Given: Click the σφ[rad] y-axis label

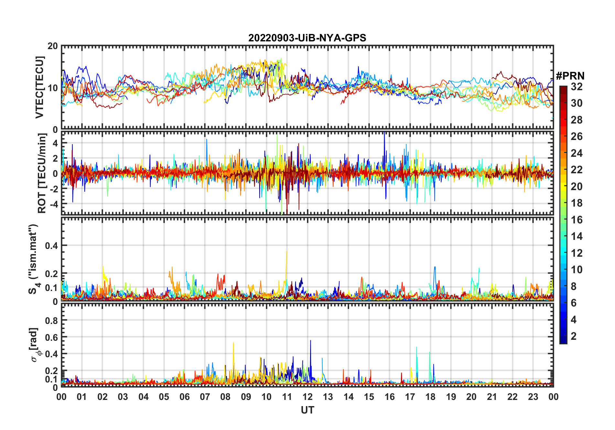Looking at the screenshot, I should (34, 345).
